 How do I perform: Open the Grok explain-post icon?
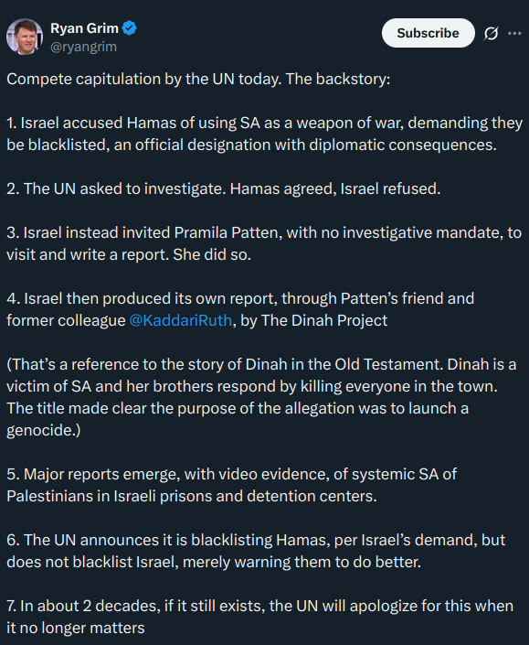point(491,33)
